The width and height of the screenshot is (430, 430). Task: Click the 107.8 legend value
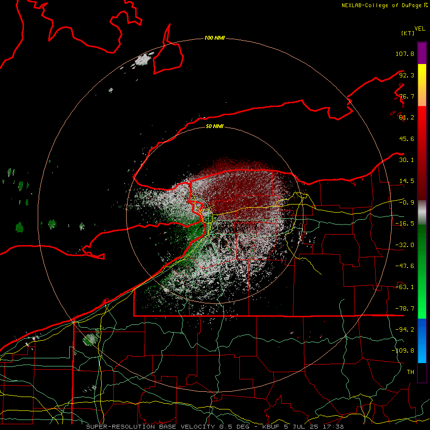pyautogui.click(x=405, y=54)
